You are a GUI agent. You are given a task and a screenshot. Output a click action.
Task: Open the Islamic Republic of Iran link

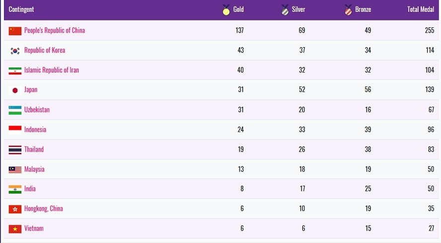click(x=52, y=70)
